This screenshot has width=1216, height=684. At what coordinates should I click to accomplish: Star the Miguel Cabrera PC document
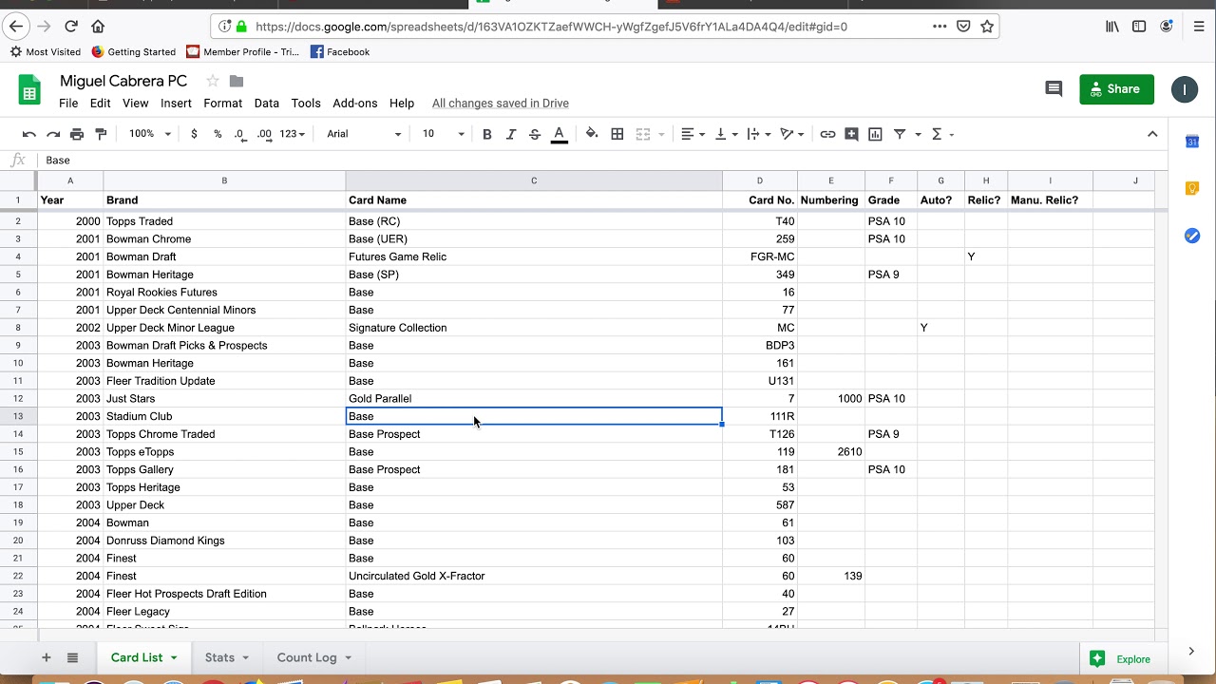[213, 81]
